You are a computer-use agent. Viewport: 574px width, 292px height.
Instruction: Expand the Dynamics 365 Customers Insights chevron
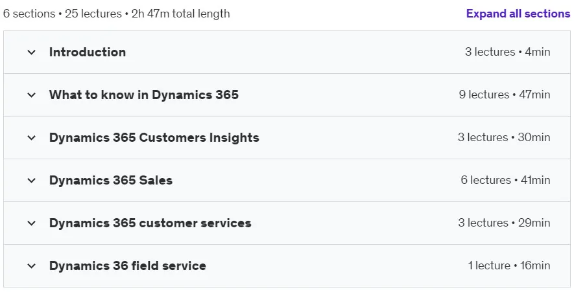32,138
